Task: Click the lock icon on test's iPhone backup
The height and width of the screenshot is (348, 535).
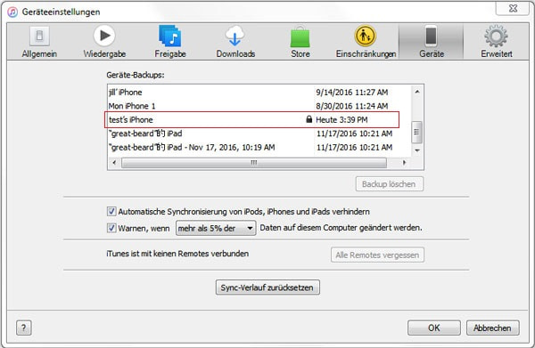Action: pos(309,119)
